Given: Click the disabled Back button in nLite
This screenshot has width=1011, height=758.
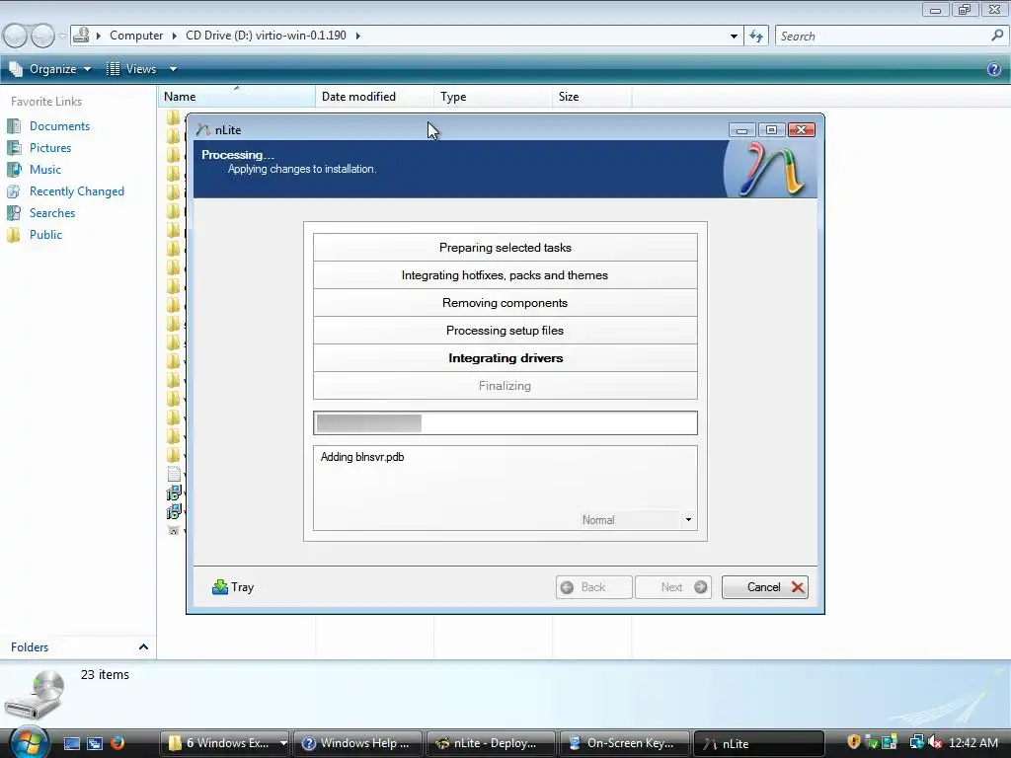Looking at the screenshot, I should (593, 587).
